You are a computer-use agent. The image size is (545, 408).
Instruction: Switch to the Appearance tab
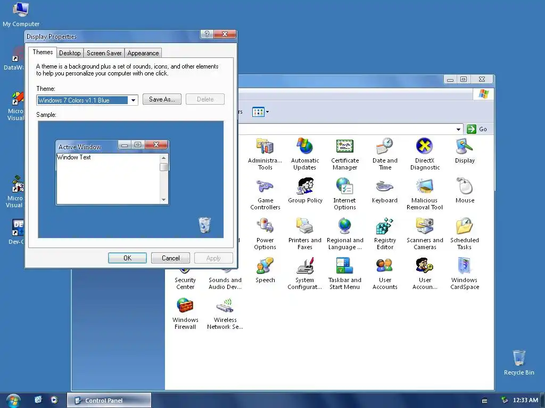[x=143, y=53]
